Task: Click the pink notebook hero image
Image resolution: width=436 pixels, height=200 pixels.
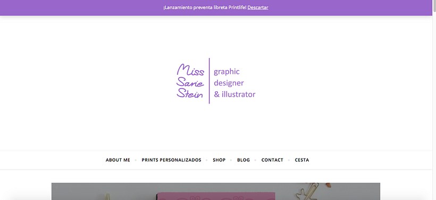Action: tap(216, 192)
